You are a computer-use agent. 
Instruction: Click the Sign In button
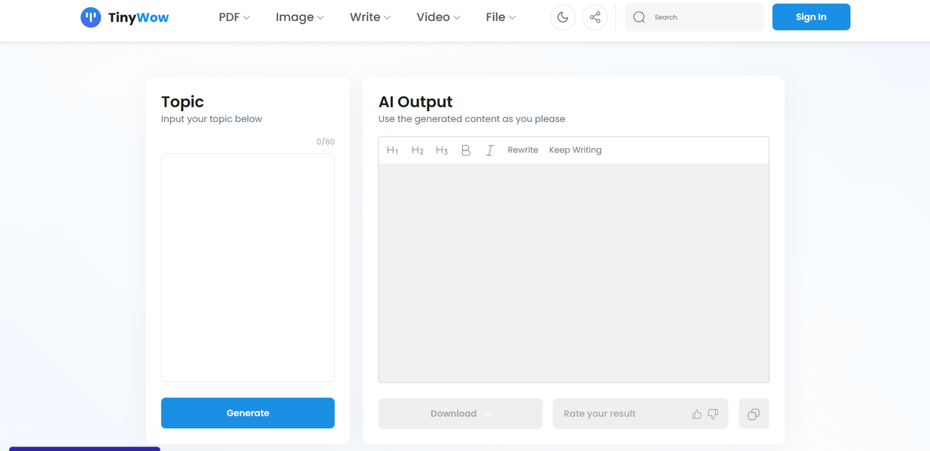[x=811, y=17]
